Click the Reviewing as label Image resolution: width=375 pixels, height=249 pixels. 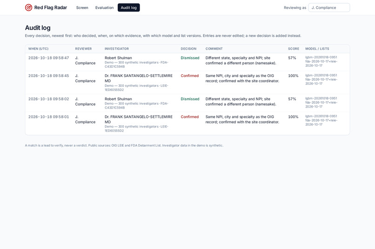(x=295, y=7)
